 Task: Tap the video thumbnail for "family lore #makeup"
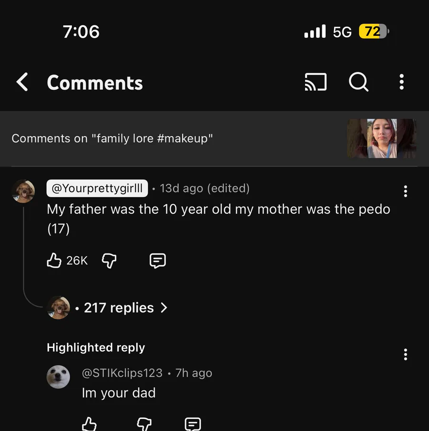point(381,138)
